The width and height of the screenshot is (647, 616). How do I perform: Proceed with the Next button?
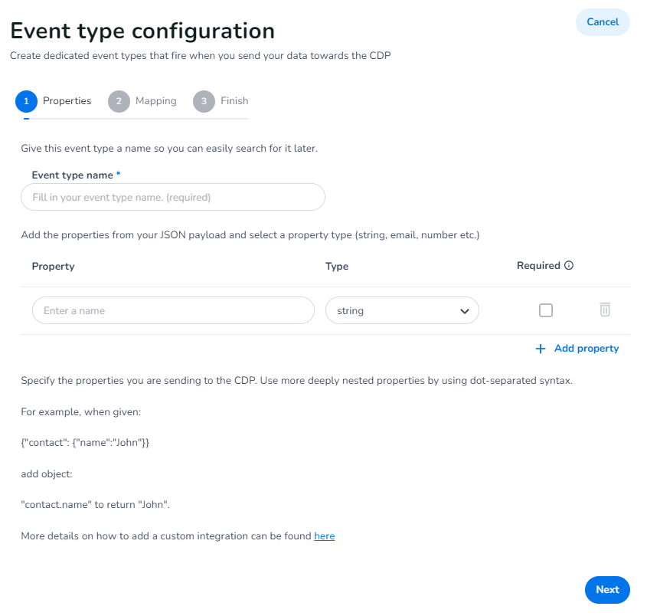pos(607,590)
